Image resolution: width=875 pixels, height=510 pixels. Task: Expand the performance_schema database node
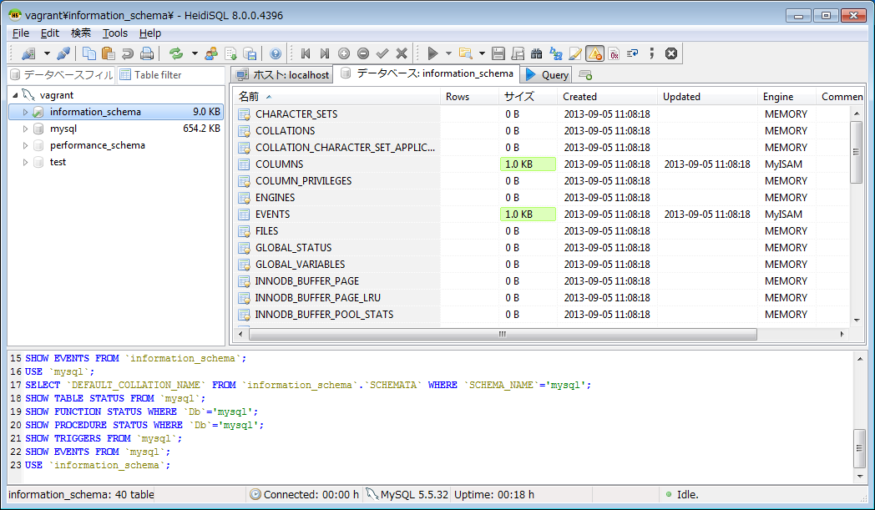coord(25,145)
